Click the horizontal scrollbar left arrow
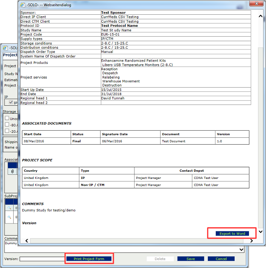The height and width of the screenshot is (268, 266). coord(27,241)
